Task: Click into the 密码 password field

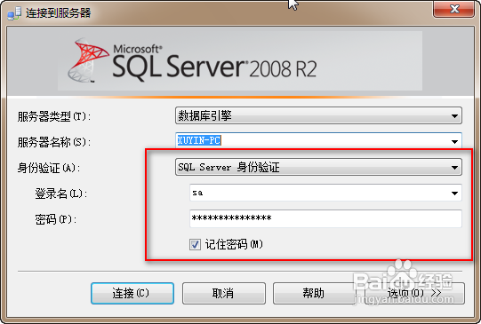Action: point(325,218)
